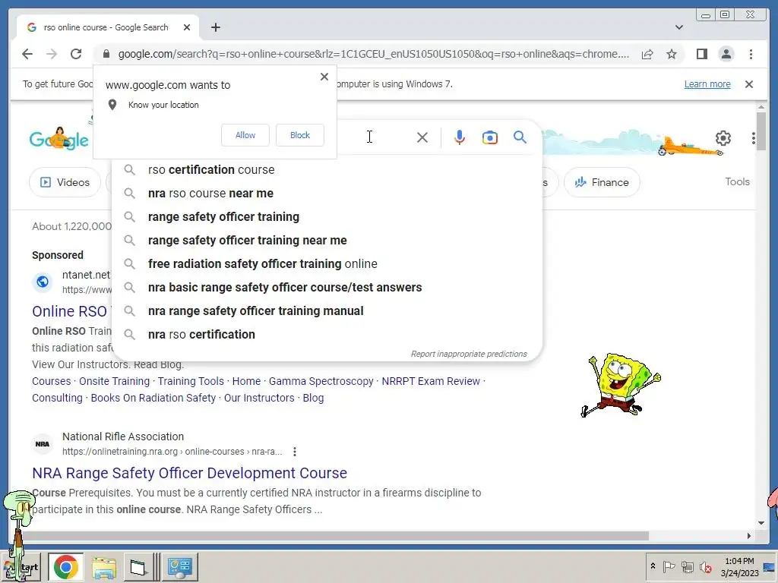
Task: Dismiss the location permission popup
Action: click(x=324, y=77)
